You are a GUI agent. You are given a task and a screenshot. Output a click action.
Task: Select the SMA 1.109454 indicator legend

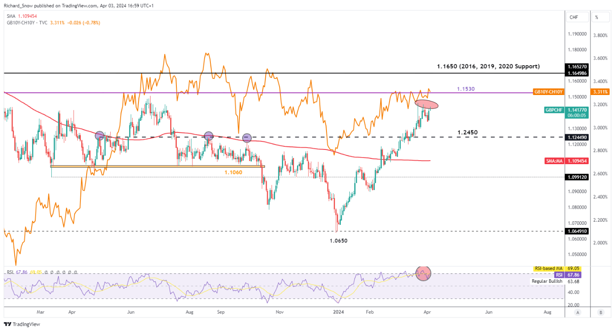click(21, 15)
